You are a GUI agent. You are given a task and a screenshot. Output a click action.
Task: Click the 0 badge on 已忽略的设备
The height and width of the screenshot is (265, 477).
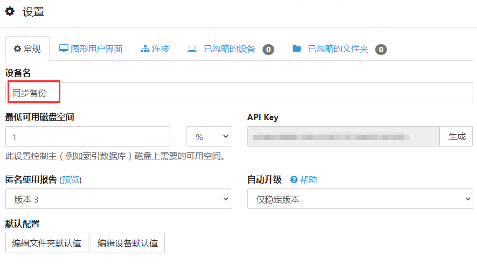tap(268, 50)
